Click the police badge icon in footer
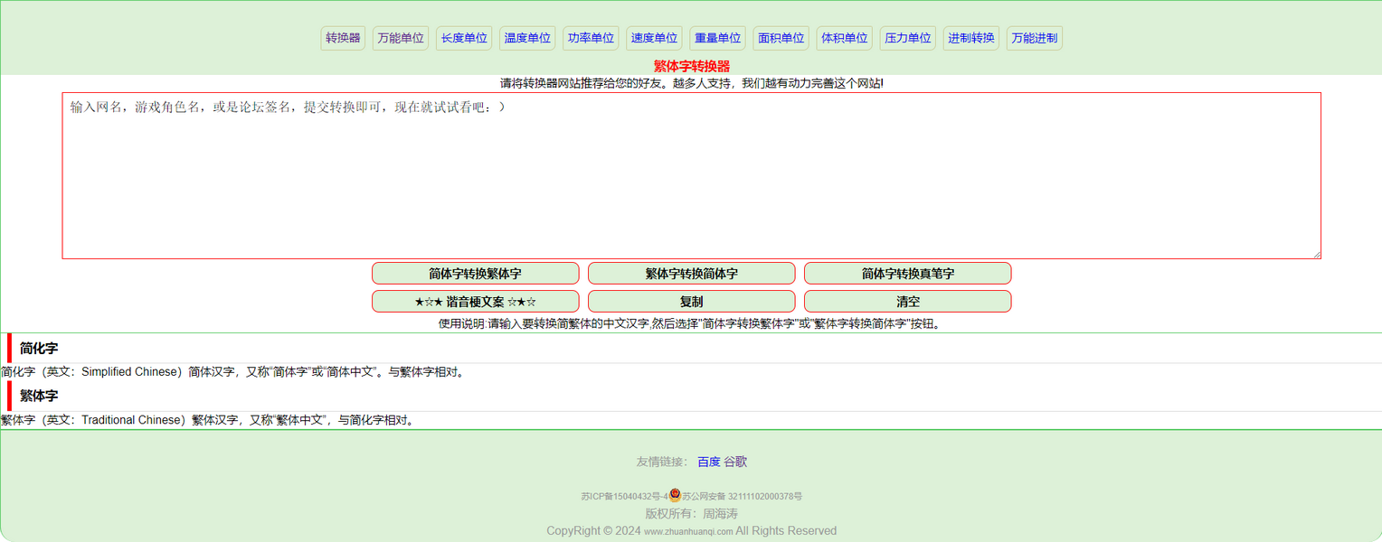The width and height of the screenshot is (1382, 542). (675, 495)
